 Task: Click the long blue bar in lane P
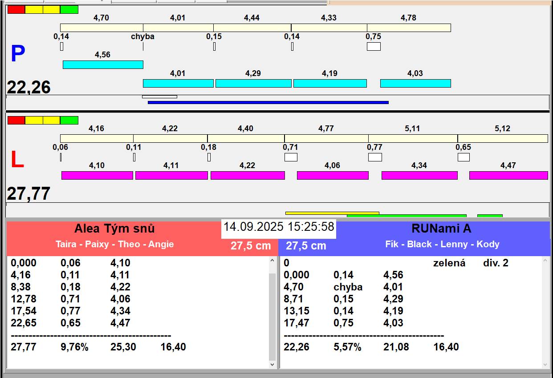268,102
